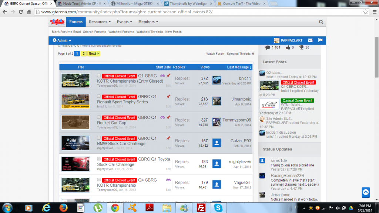Expand the Events dropdown menu
This screenshot has width=379, height=213.
(124, 22)
